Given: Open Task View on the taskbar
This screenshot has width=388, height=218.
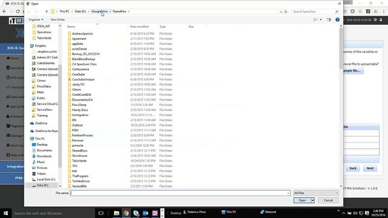Looking at the screenshot, I should pyautogui.click(x=101, y=213).
